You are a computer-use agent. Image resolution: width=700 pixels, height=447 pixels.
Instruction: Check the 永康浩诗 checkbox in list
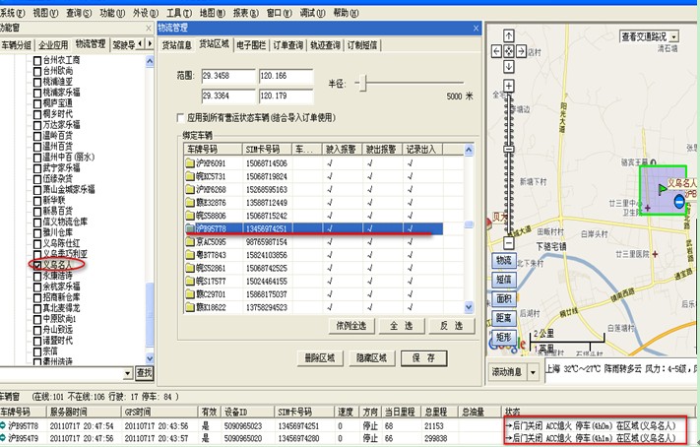(x=35, y=275)
